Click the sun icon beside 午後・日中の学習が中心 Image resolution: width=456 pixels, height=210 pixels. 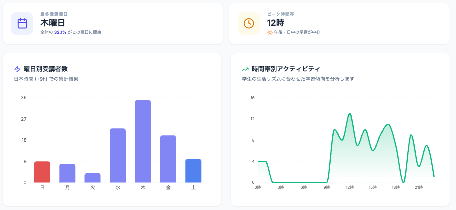[270, 32]
